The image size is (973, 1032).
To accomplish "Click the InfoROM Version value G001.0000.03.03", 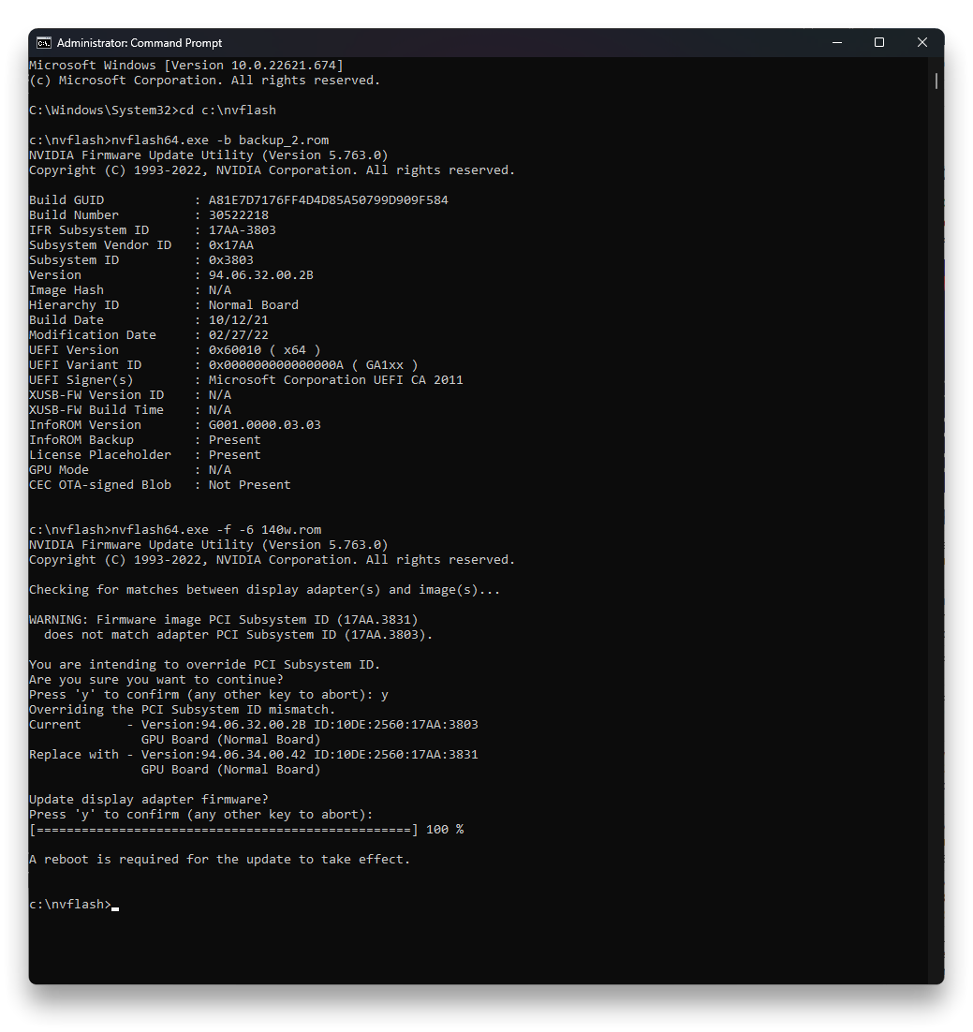I will [264, 425].
